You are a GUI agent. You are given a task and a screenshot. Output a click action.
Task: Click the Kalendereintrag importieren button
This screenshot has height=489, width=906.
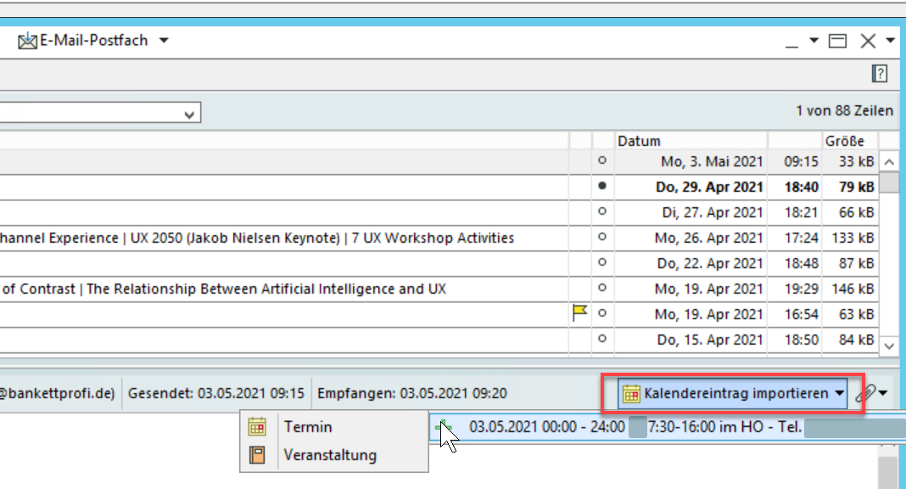pyautogui.click(x=735, y=393)
